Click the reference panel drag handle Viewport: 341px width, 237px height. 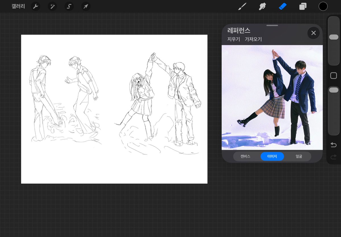coord(272,25)
